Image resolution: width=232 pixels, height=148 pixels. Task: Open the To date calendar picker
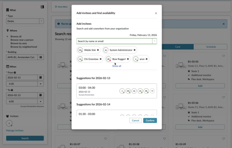point(41,95)
